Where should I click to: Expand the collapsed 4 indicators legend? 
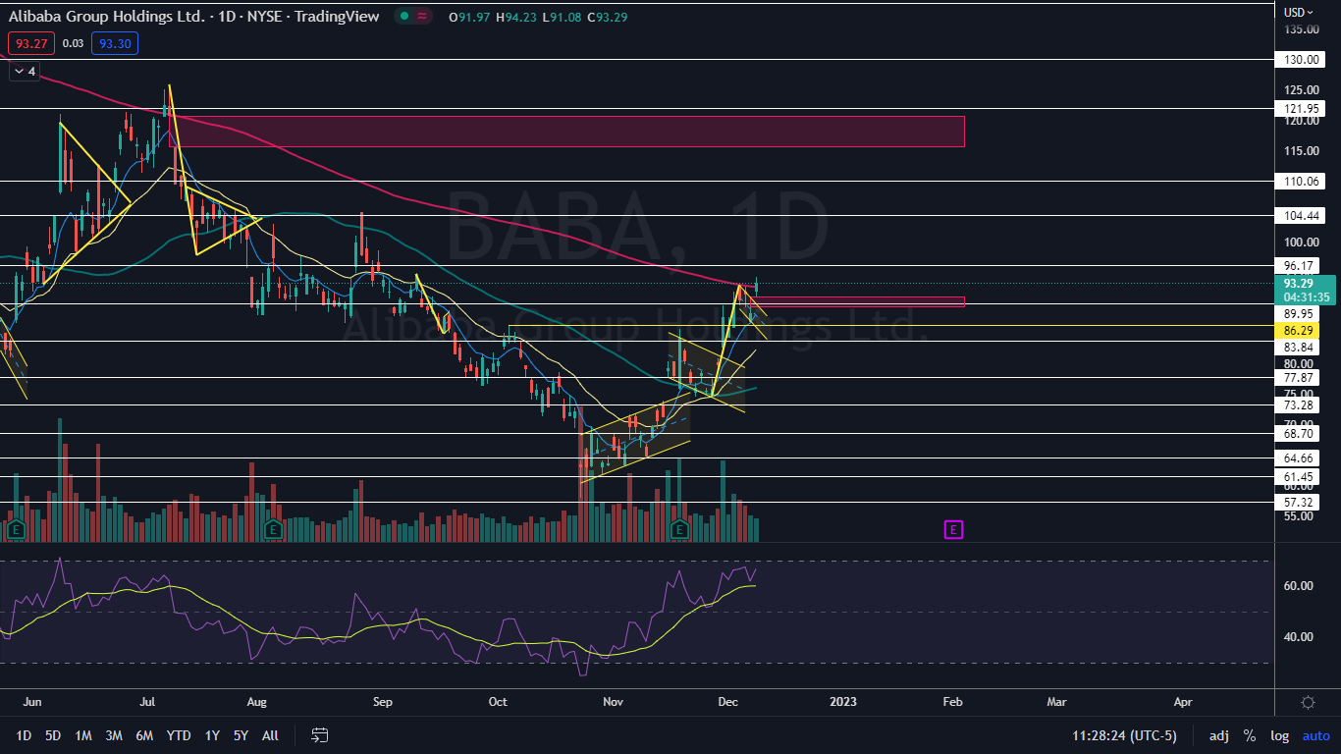[x=24, y=72]
